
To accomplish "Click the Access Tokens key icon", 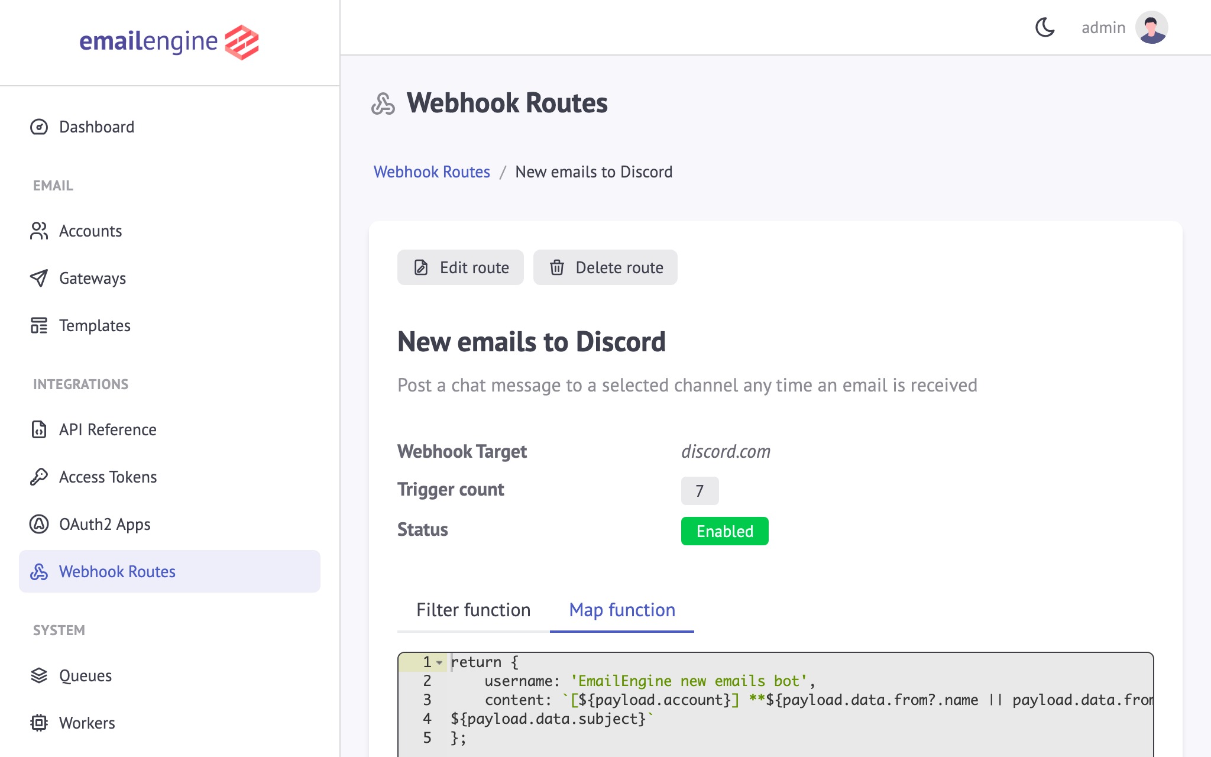I will 39,477.
